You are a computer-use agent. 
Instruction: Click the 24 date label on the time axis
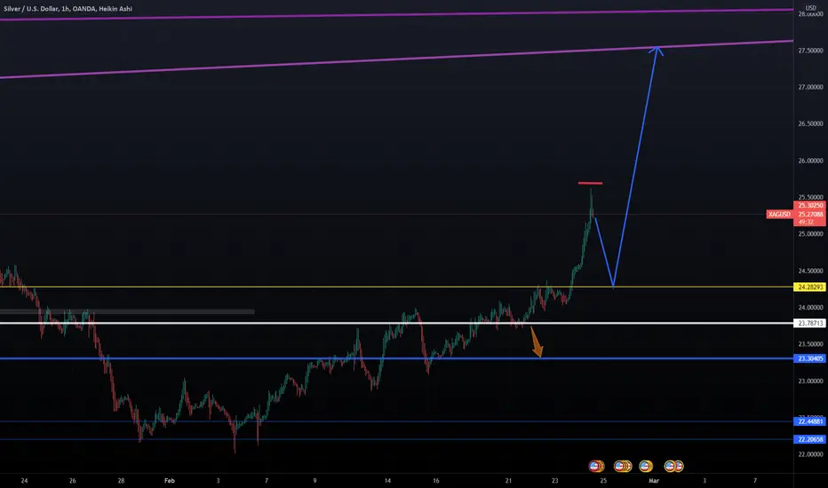[x=24, y=481]
